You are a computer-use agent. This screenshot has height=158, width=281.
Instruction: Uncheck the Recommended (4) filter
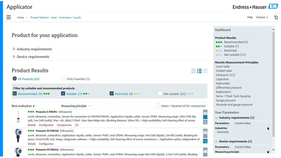point(15,94)
